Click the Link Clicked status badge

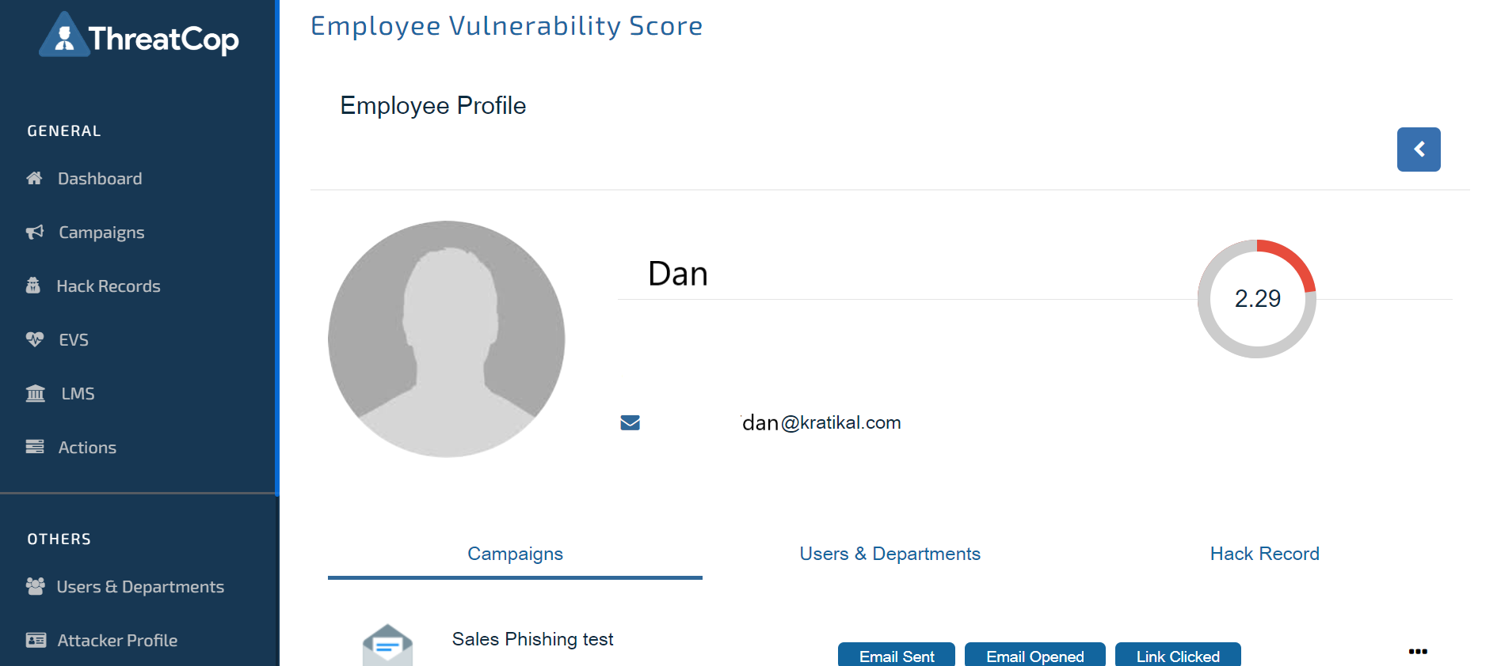(x=1177, y=656)
